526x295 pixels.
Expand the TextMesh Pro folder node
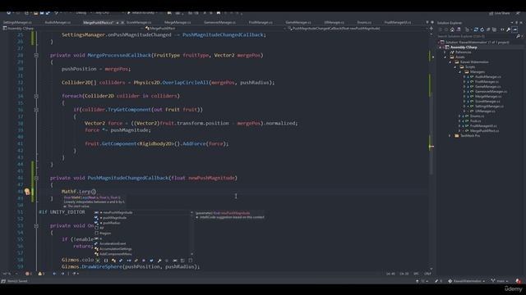tap(450, 136)
